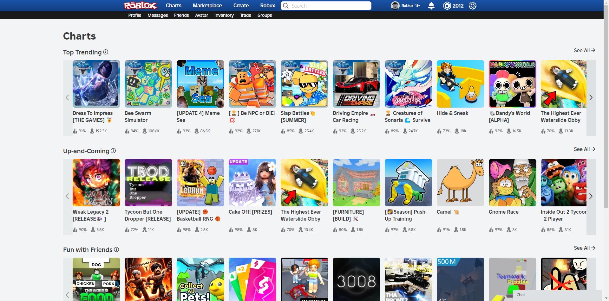Image resolution: width=609 pixels, height=301 pixels.
Task: Click Bee Swarm Simulator title text
Action: [x=138, y=116]
